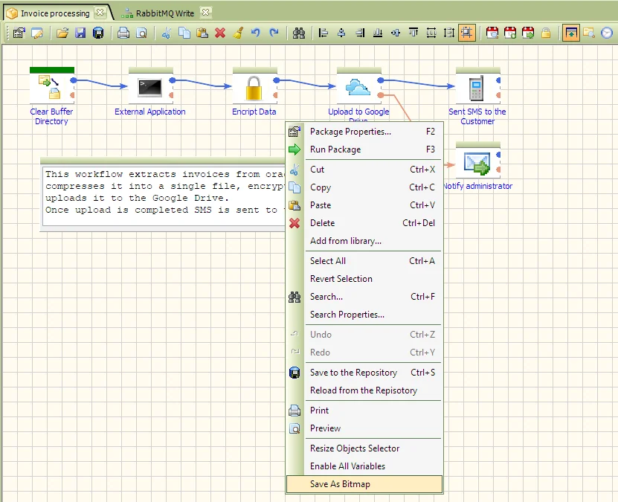The image size is (618, 502).
Task: Toggle the highlighted panel view toolbar button
Action: (x=570, y=33)
